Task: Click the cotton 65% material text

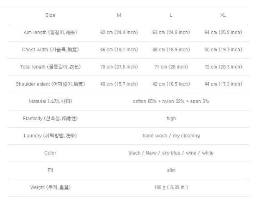Action: coord(171,101)
